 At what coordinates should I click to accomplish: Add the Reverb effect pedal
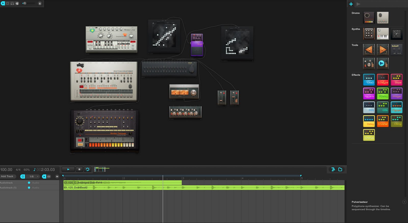(369, 93)
